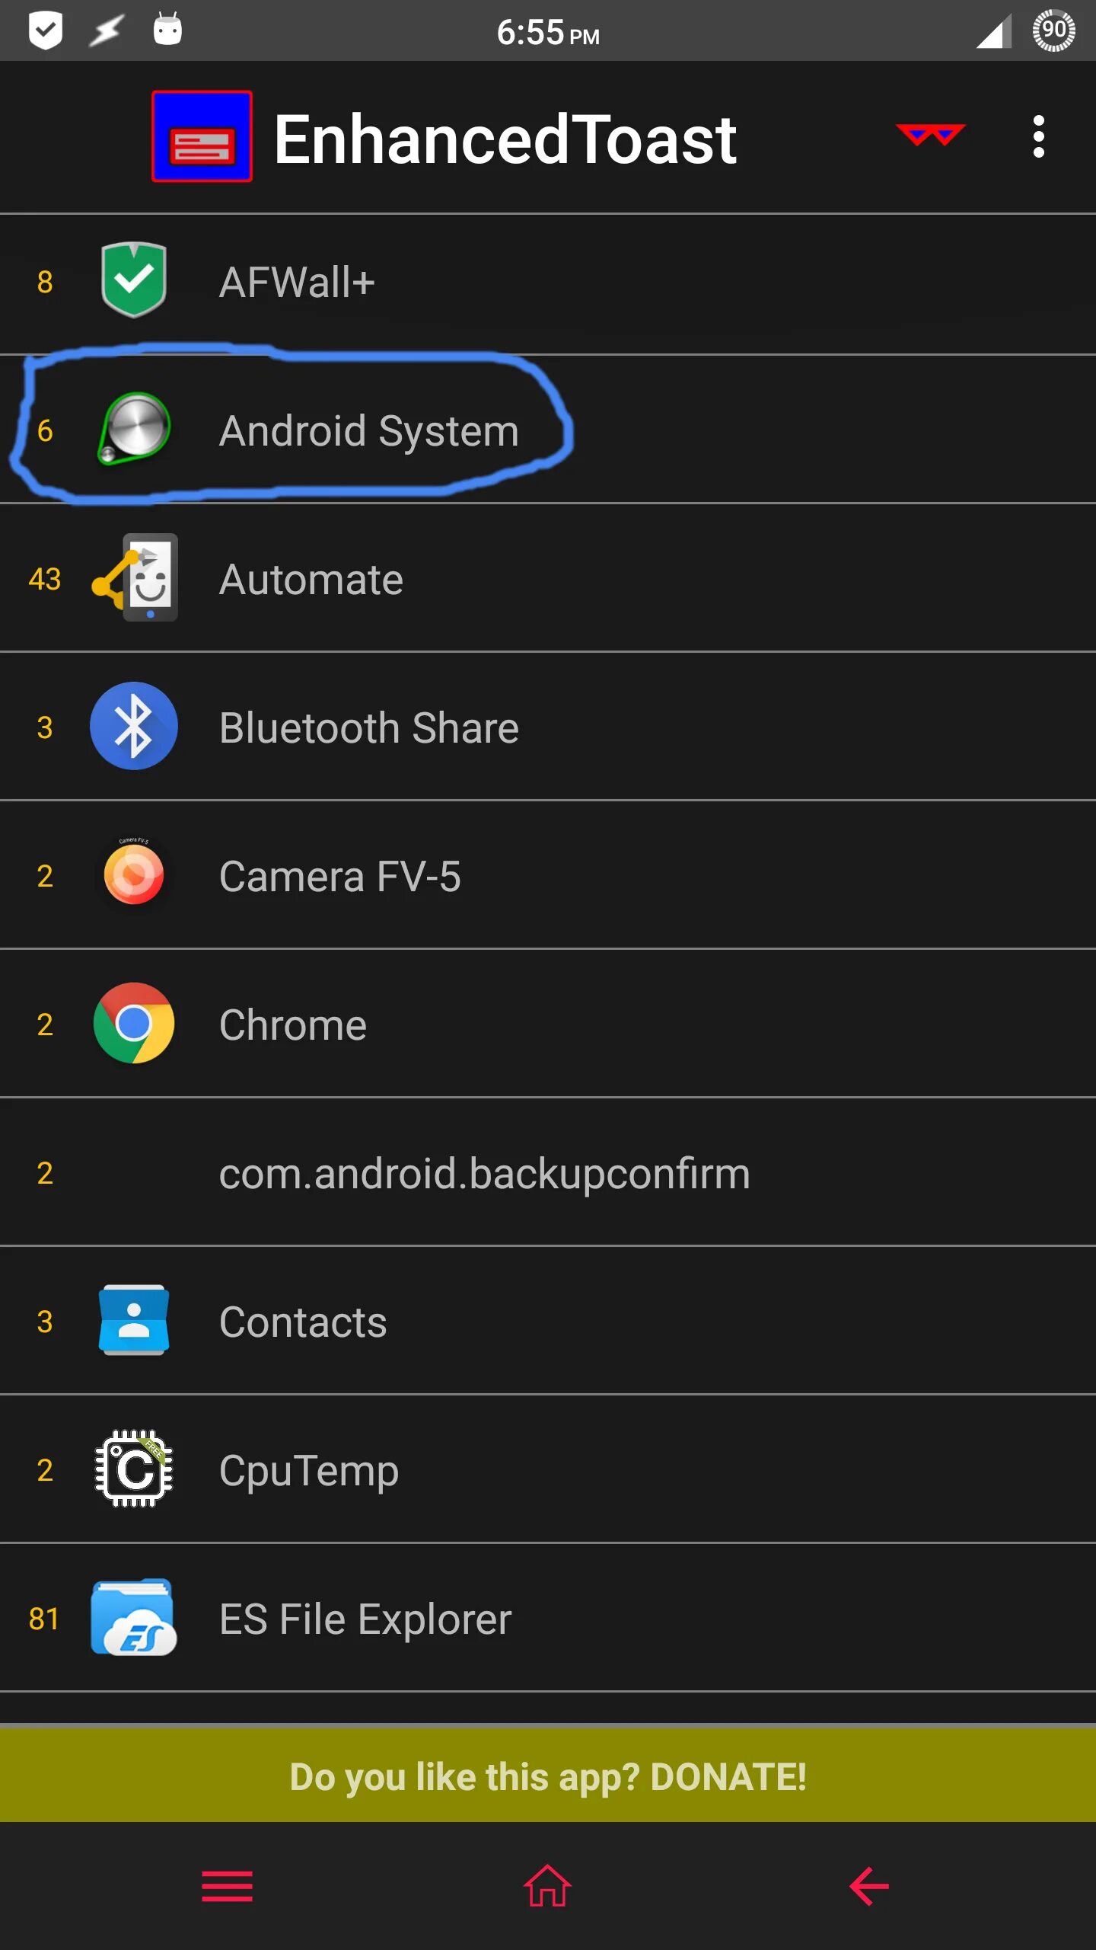Image resolution: width=1096 pixels, height=1950 pixels.
Task: Tap the Donate banner link
Action: pos(548,1776)
